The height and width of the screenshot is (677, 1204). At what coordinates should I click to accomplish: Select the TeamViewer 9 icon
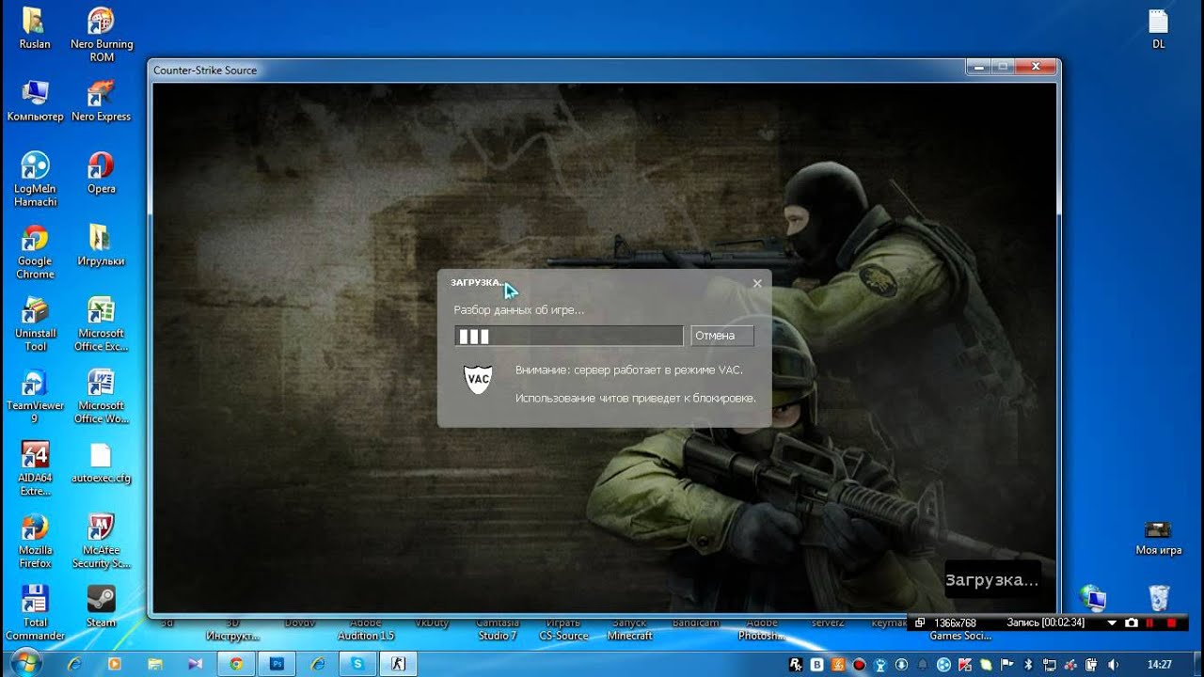35,396
